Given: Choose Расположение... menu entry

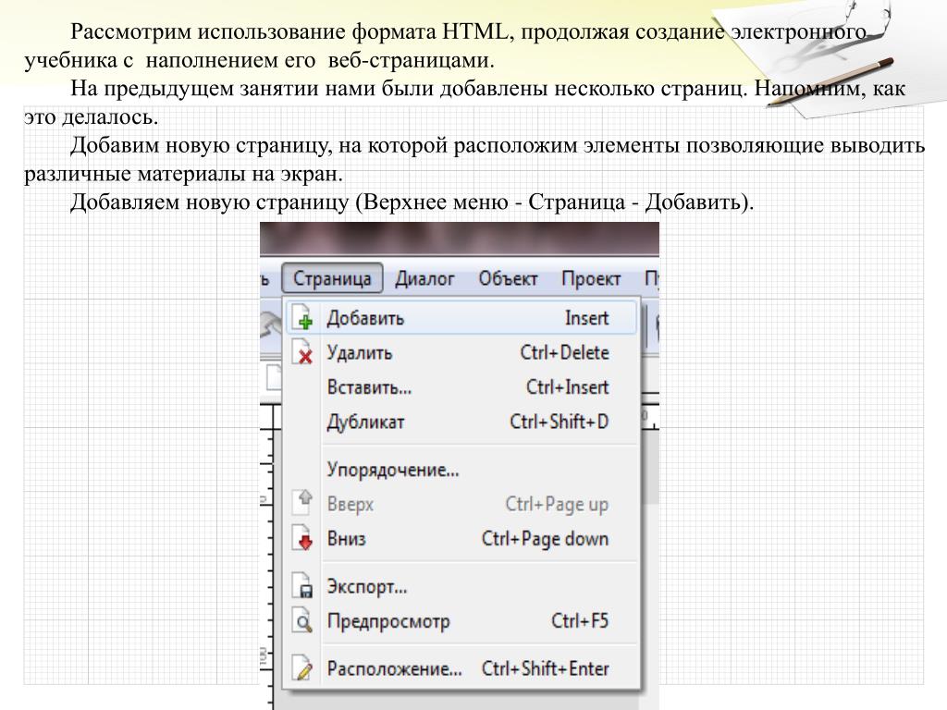Looking at the screenshot, I should [394, 668].
